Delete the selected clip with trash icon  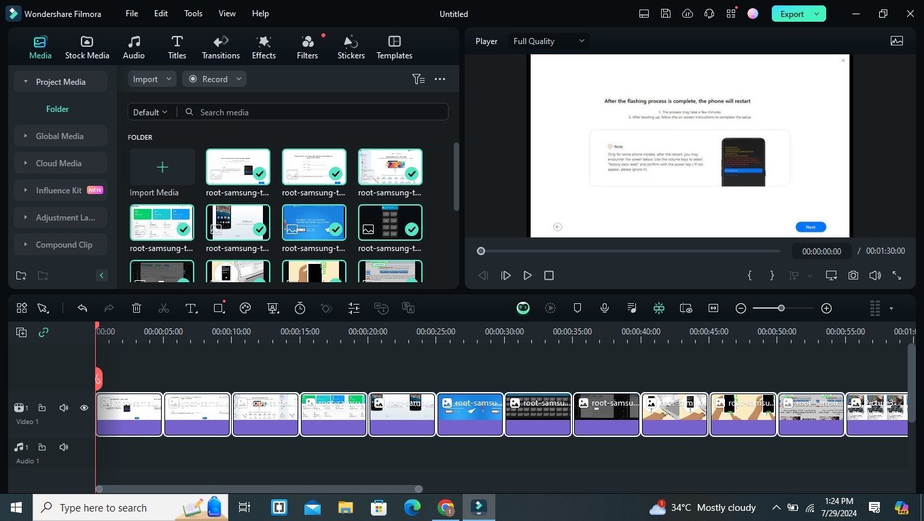coord(137,308)
